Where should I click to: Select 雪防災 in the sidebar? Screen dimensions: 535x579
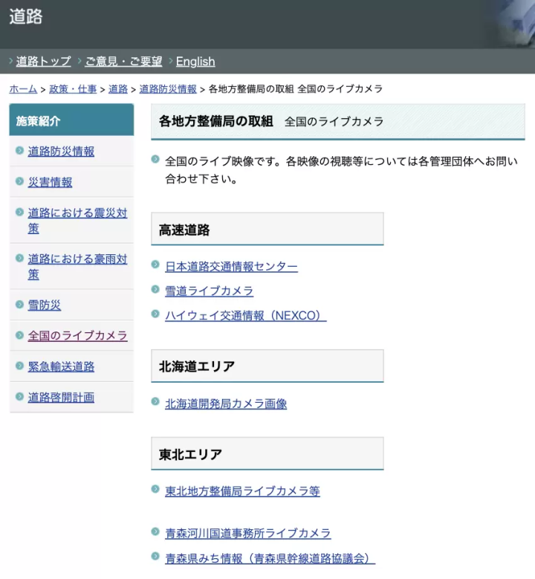click(45, 305)
